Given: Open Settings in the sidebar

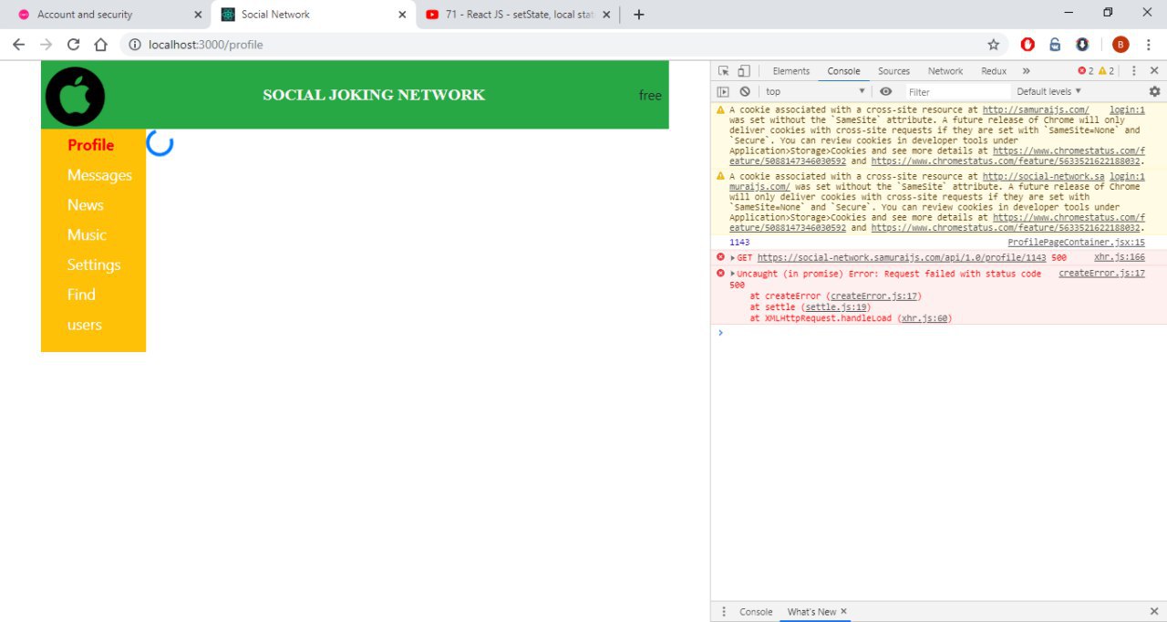Looking at the screenshot, I should tap(94, 265).
